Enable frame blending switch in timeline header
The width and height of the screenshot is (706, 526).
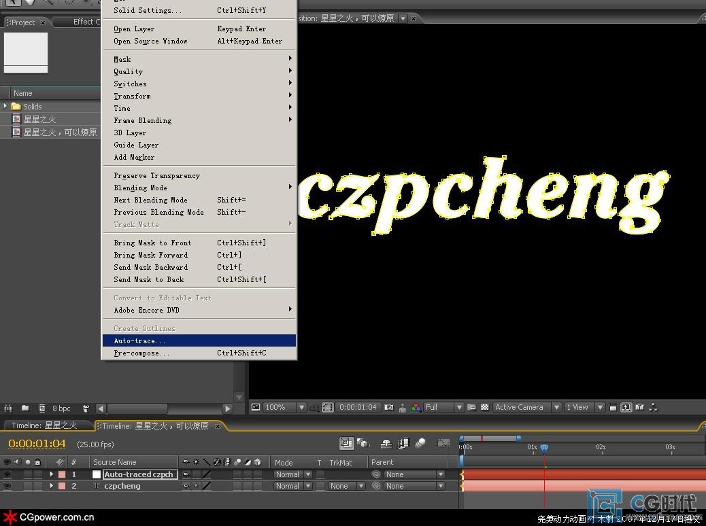coord(403,444)
